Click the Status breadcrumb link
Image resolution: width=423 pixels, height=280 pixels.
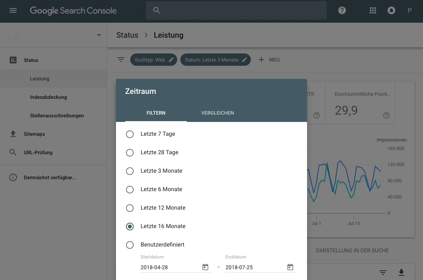[x=127, y=35]
